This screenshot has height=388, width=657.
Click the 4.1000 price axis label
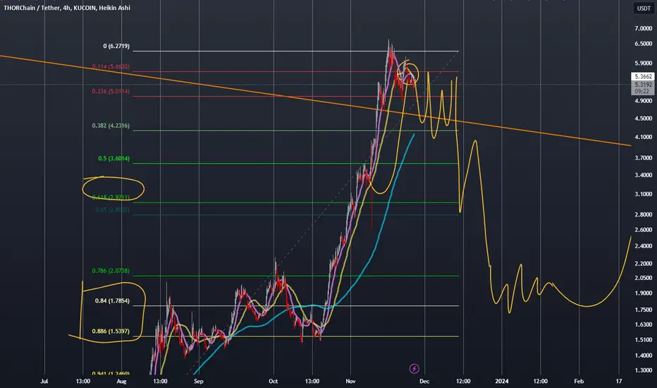643,137
